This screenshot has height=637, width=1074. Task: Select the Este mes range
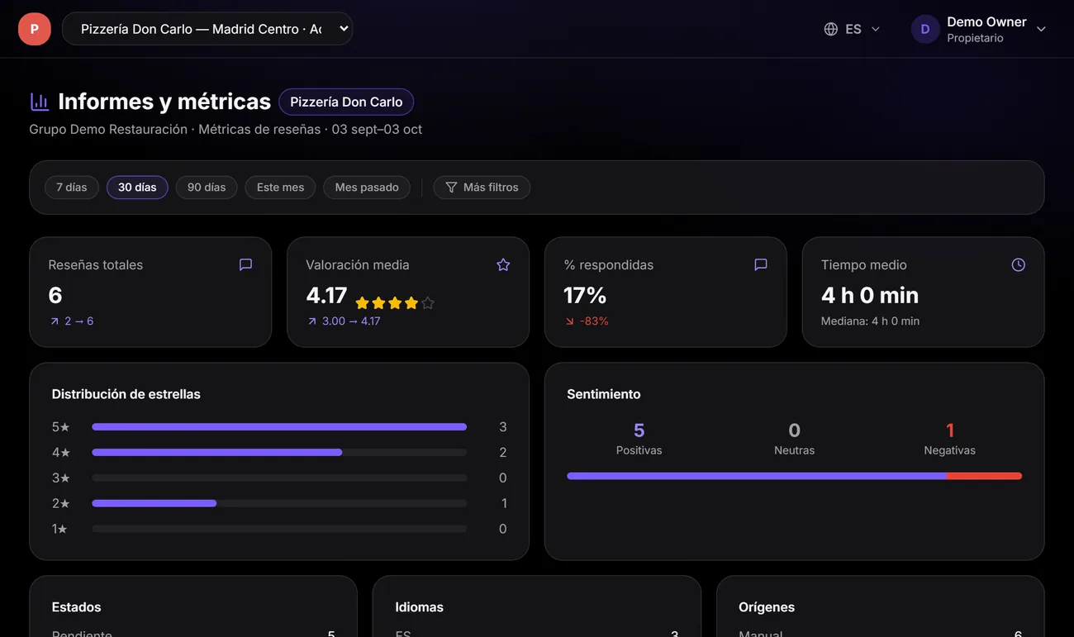click(280, 188)
